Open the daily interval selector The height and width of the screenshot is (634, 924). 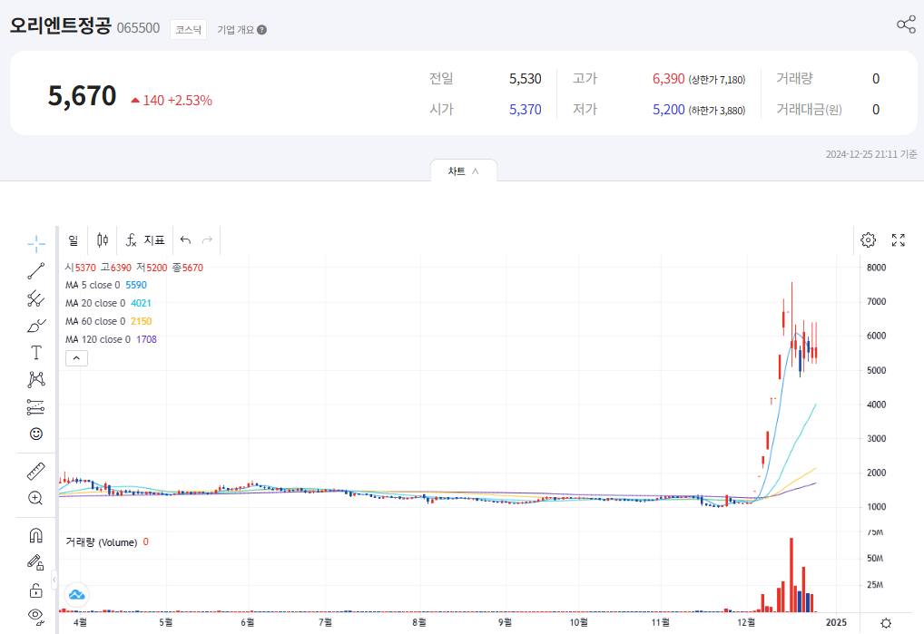[74, 240]
